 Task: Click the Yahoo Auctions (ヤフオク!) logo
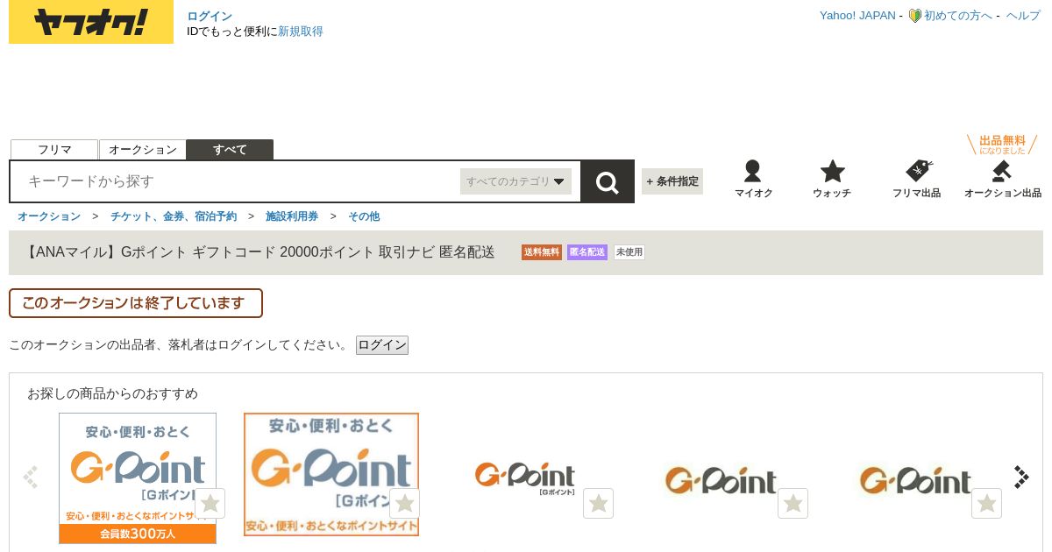[91, 22]
